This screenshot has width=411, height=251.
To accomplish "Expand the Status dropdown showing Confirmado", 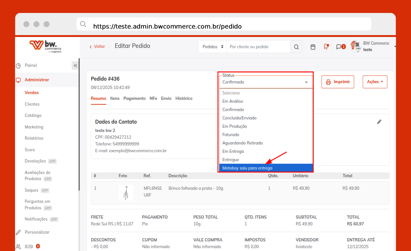I will click(x=266, y=82).
